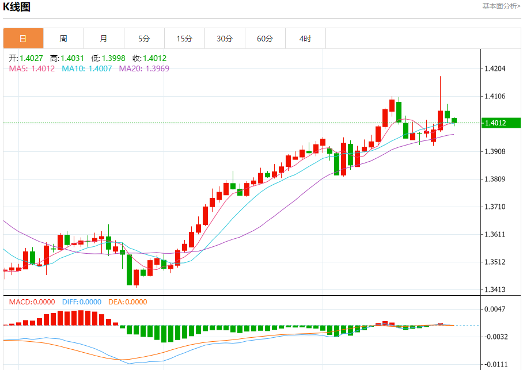Click the MA20: 1.3969 legend

144,68
